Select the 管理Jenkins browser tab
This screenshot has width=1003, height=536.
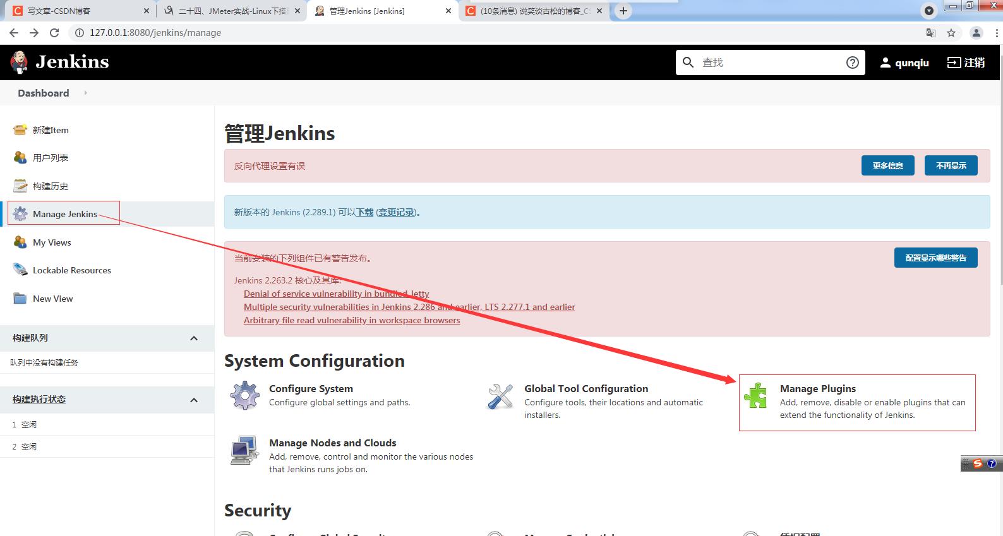tap(383, 11)
